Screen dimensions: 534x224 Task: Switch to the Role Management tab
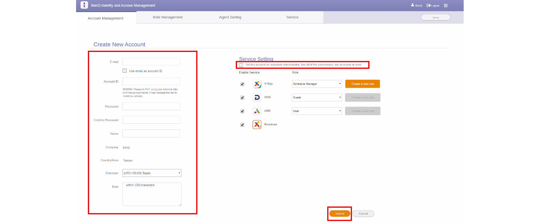tap(168, 17)
